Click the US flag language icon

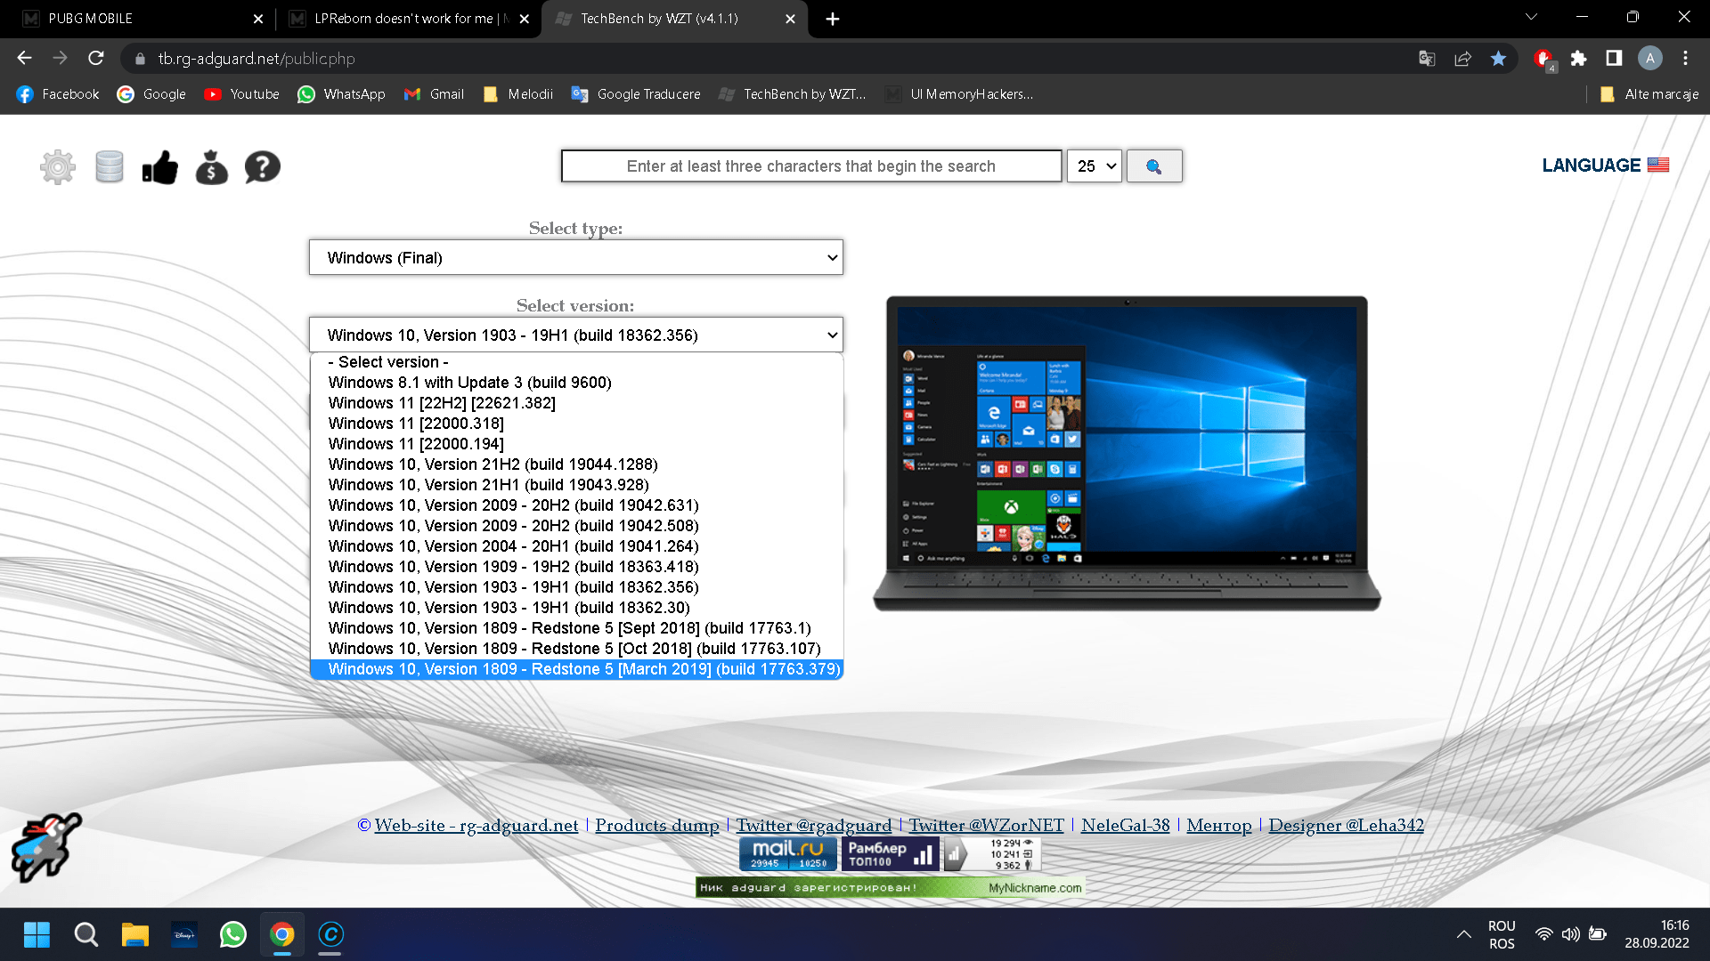coord(1658,166)
